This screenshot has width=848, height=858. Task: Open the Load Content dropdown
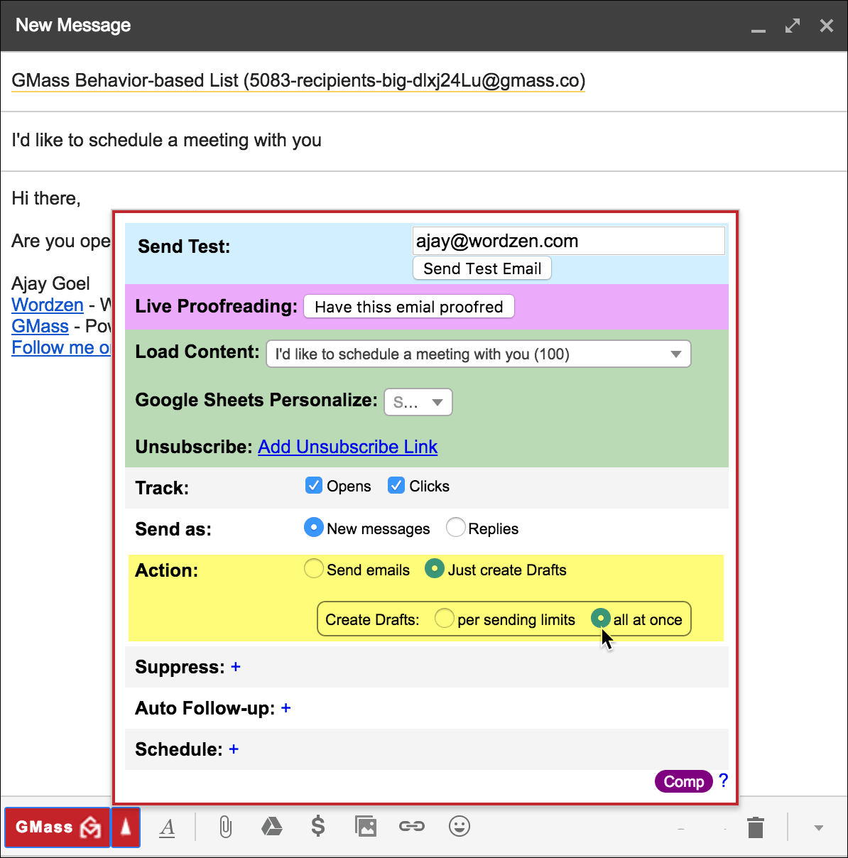coord(478,354)
